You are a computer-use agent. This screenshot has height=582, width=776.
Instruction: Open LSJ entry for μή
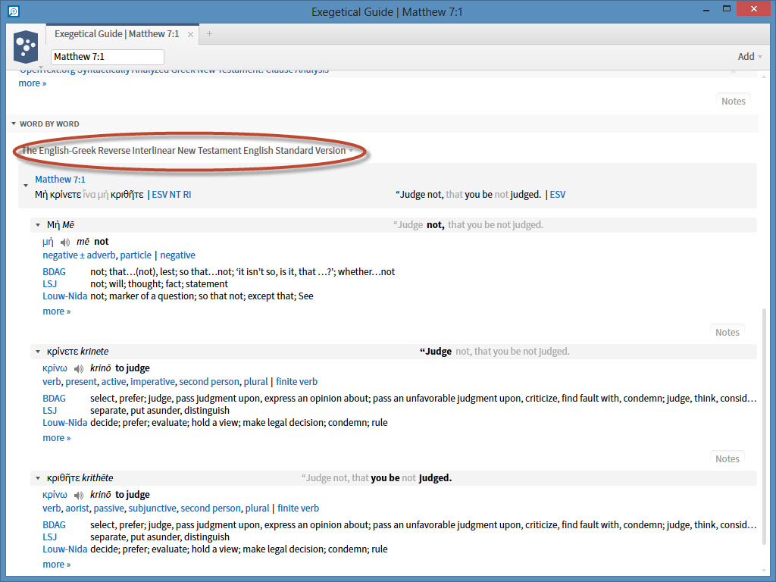pyautogui.click(x=49, y=283)
